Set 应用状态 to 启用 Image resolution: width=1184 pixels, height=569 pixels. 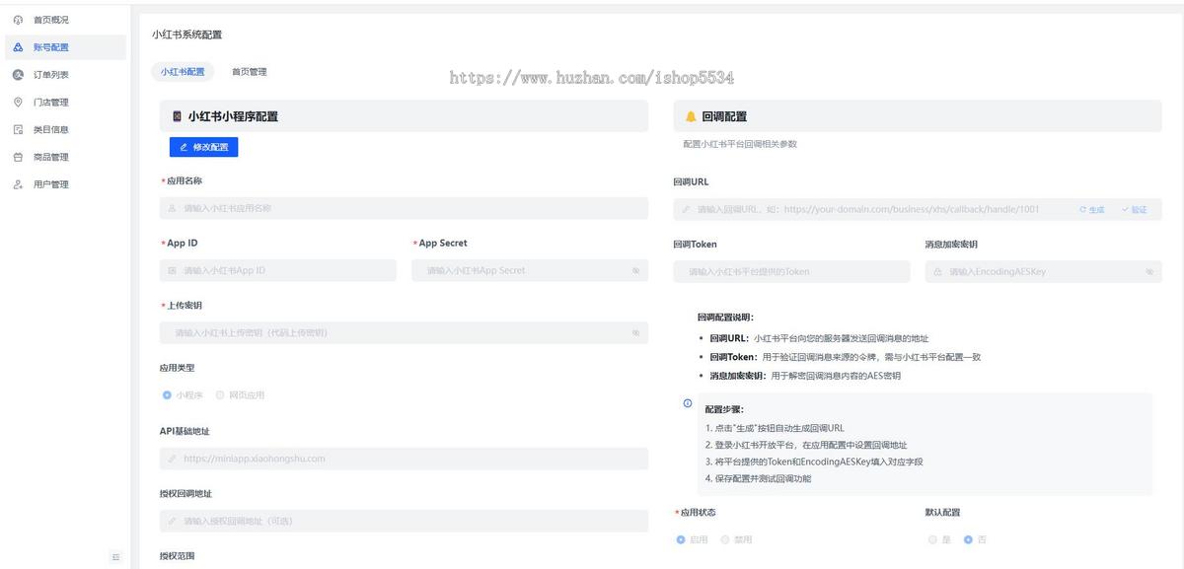(x=693, y=540)
